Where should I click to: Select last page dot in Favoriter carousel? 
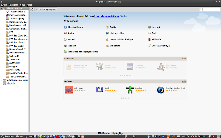tap(130, 75)
